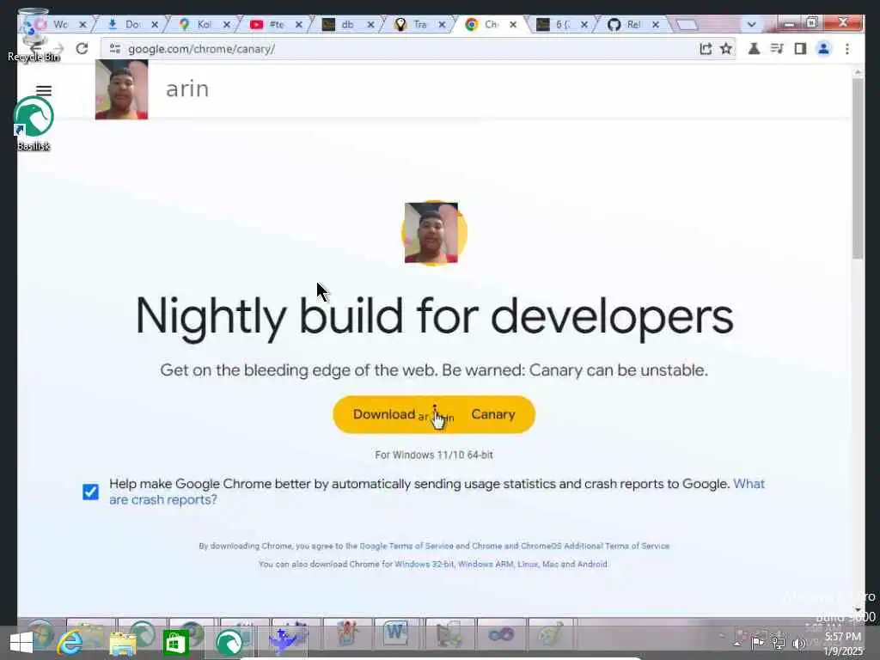The height and width of the screenshot is (660, 880).
Task: Click the volume speaker tray icon
Action: pos(798,643)
